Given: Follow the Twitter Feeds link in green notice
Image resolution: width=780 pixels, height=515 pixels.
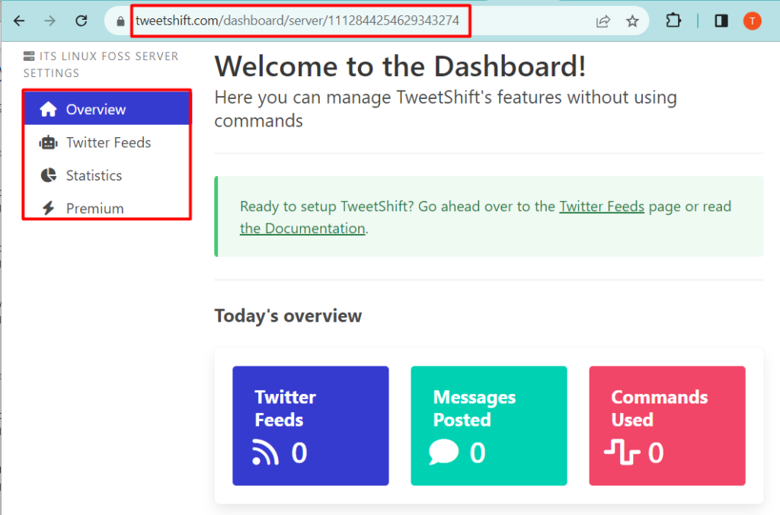Looking at the screenshot, I should pos(602,206).
